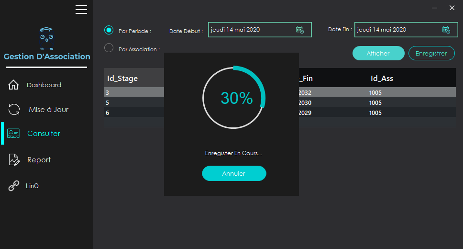This screenshot has width=463, height=249.
Task: Open the Report menu item
Action: click(39, 160)
